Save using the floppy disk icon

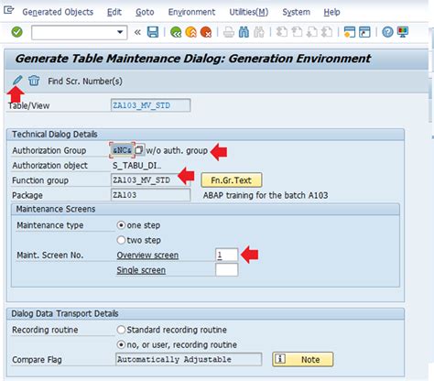tap(153, 32)
